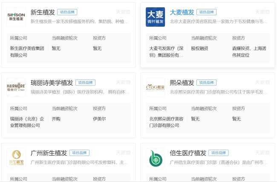
Task: Click 瑞丽诗美学植发（国际）description text
Action: click(80, 92)
